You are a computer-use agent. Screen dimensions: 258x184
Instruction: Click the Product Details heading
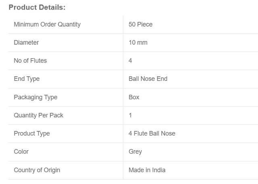pos(37,7)
